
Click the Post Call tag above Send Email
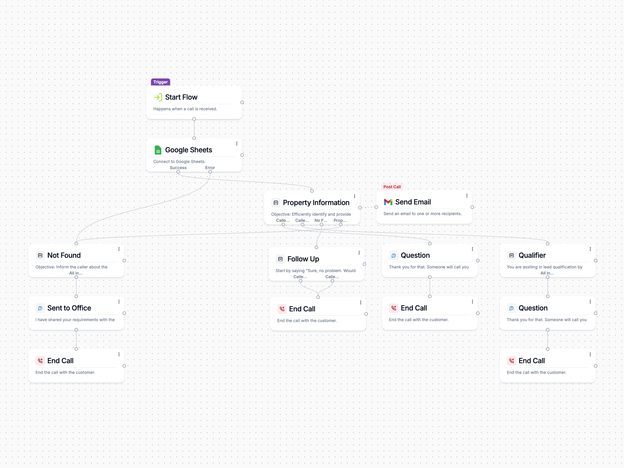click(x=392, y=187)
